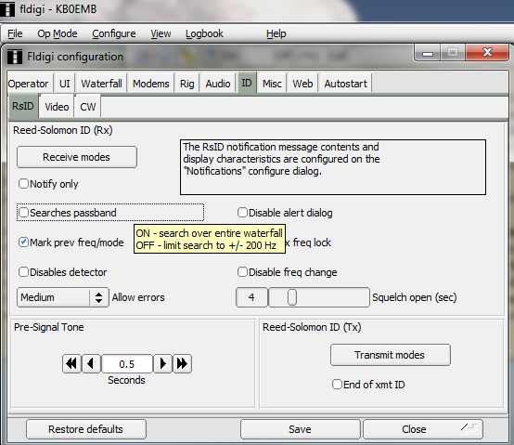Viewport: 514px width, 445px height.
Task: Switch to the Waterfall configuration tab
Action: (101, 84)
